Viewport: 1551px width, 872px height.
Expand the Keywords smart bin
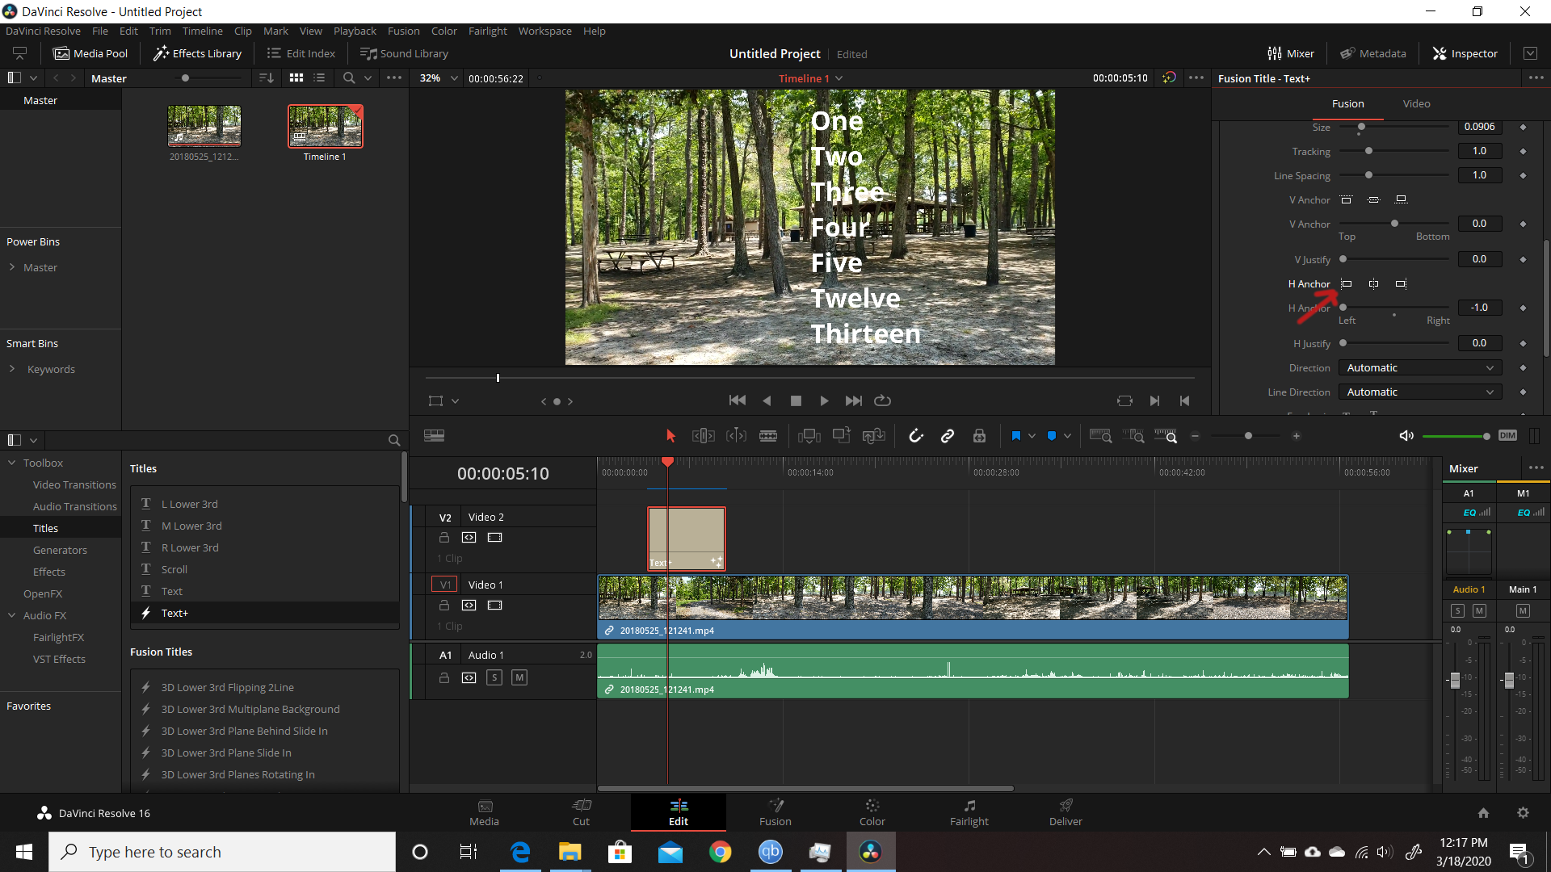[12, 369]
